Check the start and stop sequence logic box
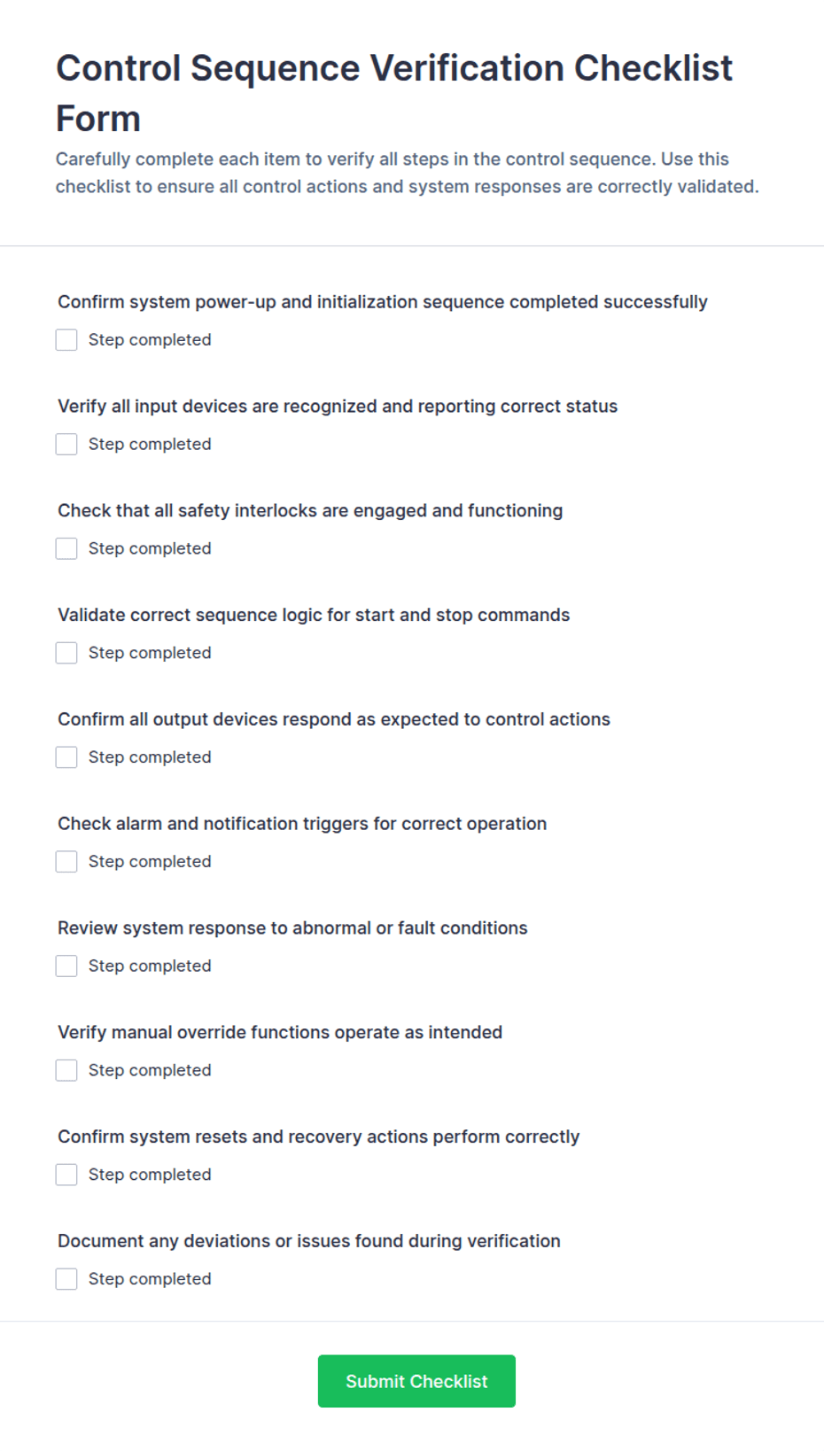The width and height of the screenshot is (824, 1451). 66,653
